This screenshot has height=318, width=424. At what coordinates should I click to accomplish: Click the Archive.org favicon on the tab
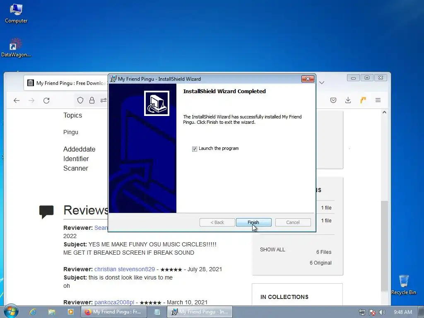[x=31, y=83]
